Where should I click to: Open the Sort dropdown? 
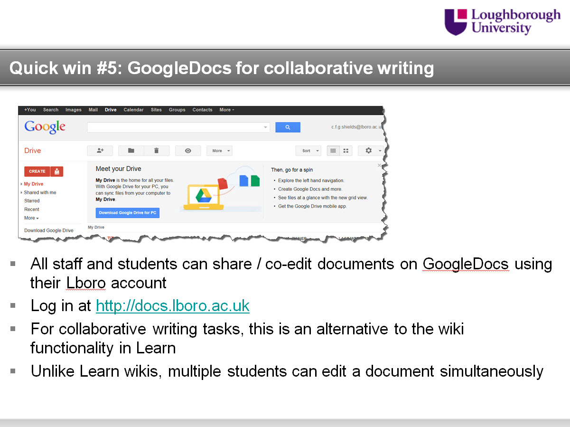308,151
